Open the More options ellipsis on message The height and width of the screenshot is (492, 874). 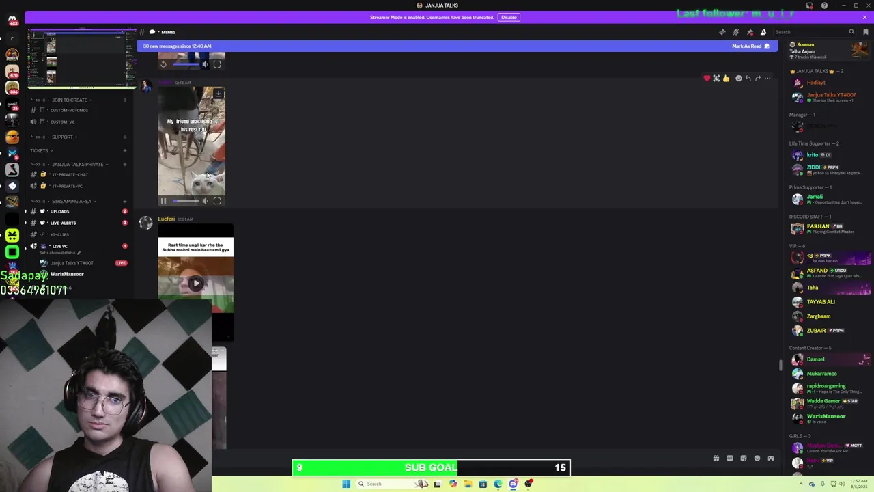click(767, 79)
